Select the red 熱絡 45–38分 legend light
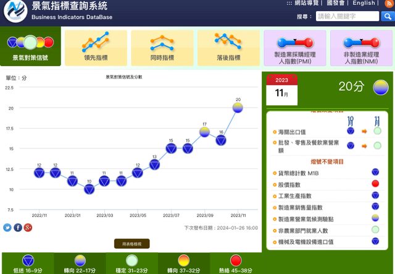The width and height of the screenshot is (395, 274). (x=235, y=260)
